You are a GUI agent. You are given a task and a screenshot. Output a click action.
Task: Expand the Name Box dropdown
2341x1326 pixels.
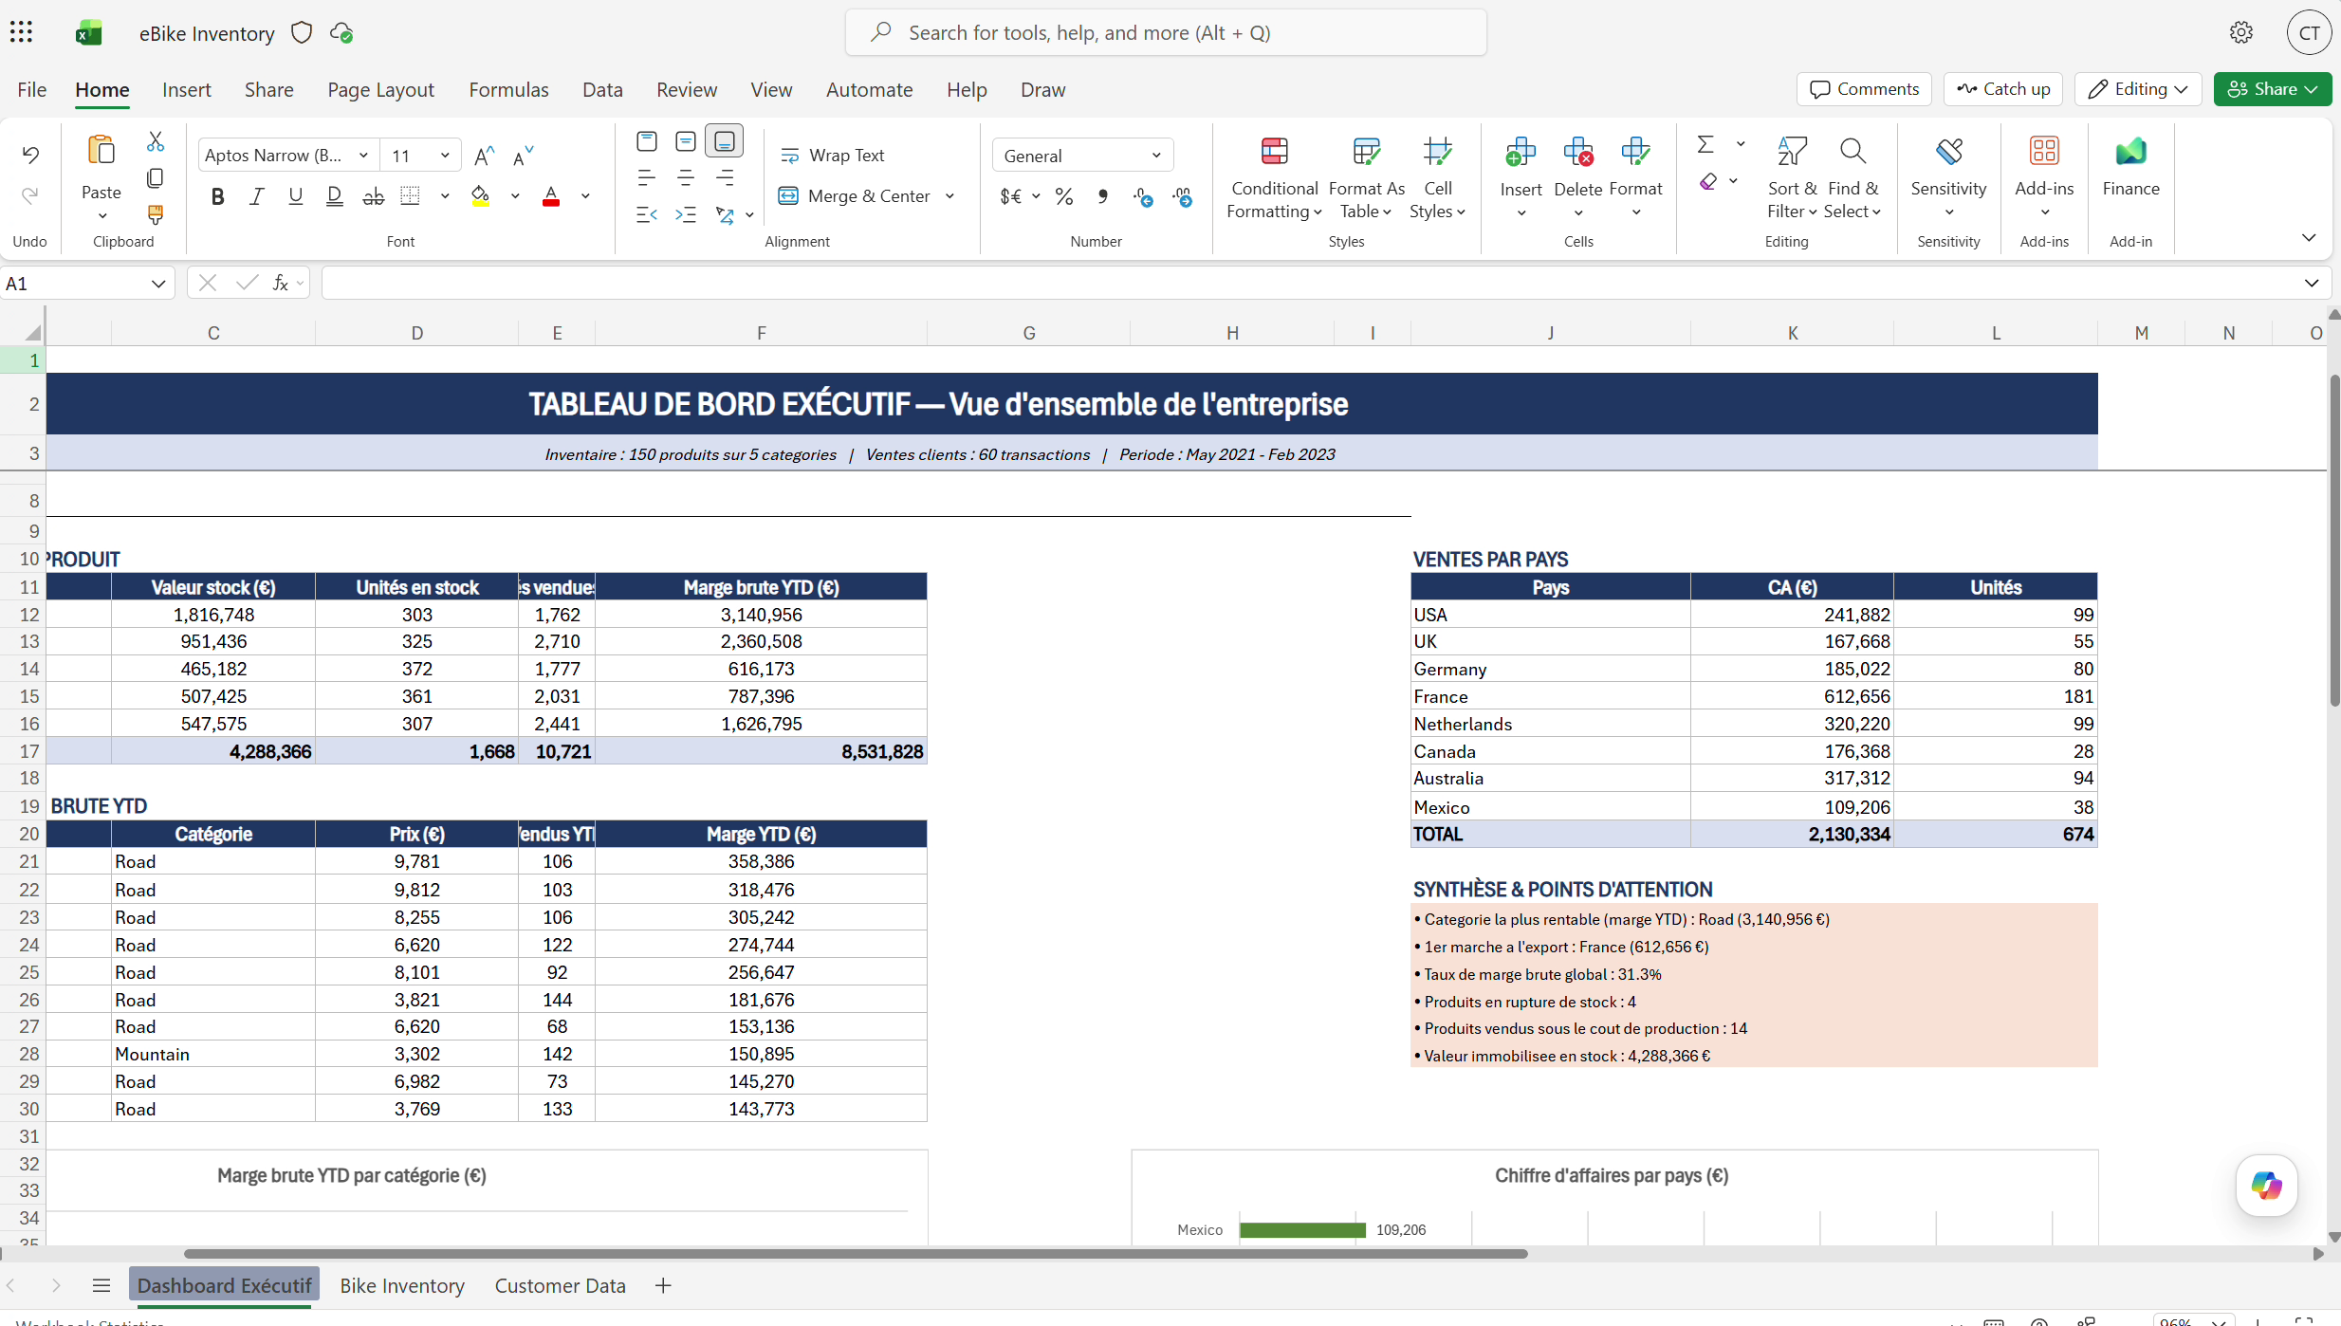click(157, 284)
